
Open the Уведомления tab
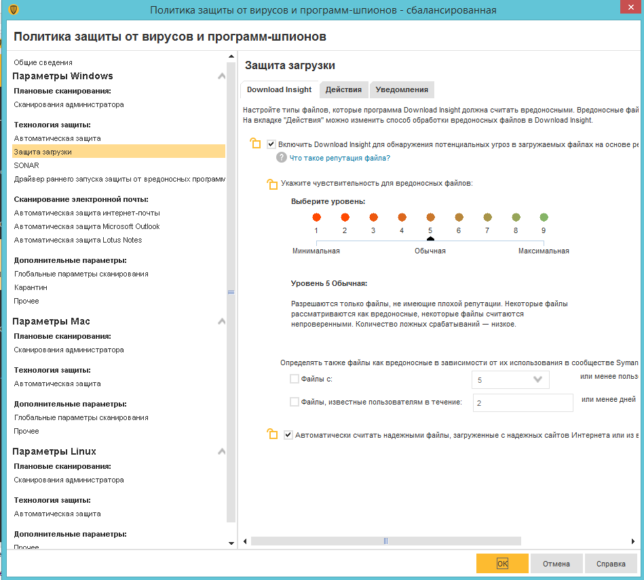[x=402, y=90]
